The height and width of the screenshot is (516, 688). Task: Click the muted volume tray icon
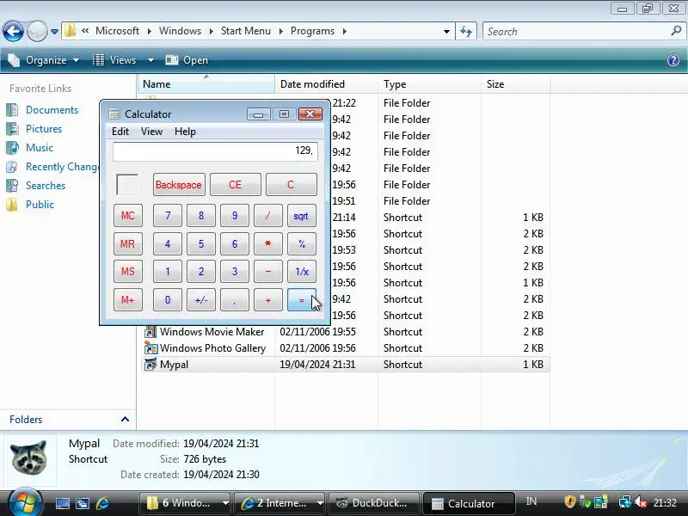(x=641, y=502)
